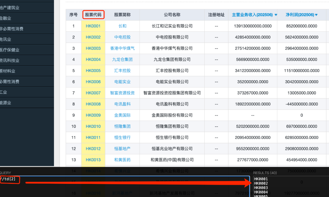Select HK0003 in the XPath RESULTS panel
Image resolution: width=329 pixels, height=197 pixels.
click(x=261, y=188)
